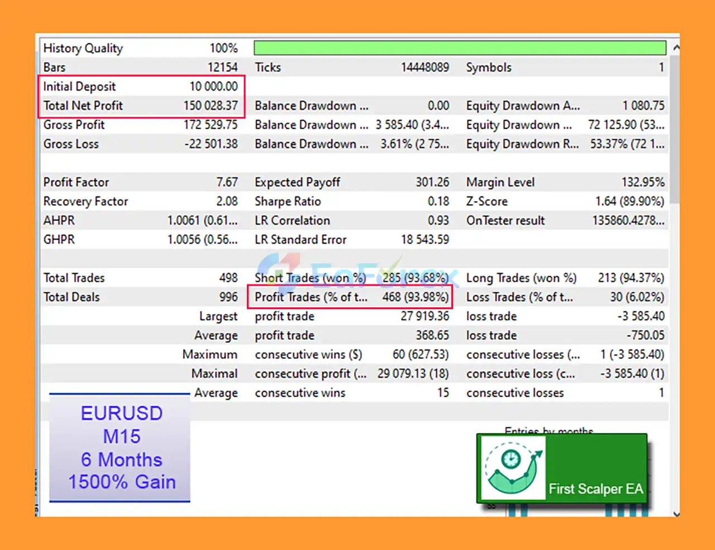715x550 pixels.
Task: Click the EaForex watermark logo
Action: point(357,273)
